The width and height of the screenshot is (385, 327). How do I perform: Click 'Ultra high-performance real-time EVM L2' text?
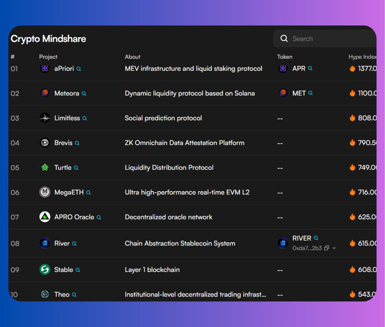tap(187, 192)
